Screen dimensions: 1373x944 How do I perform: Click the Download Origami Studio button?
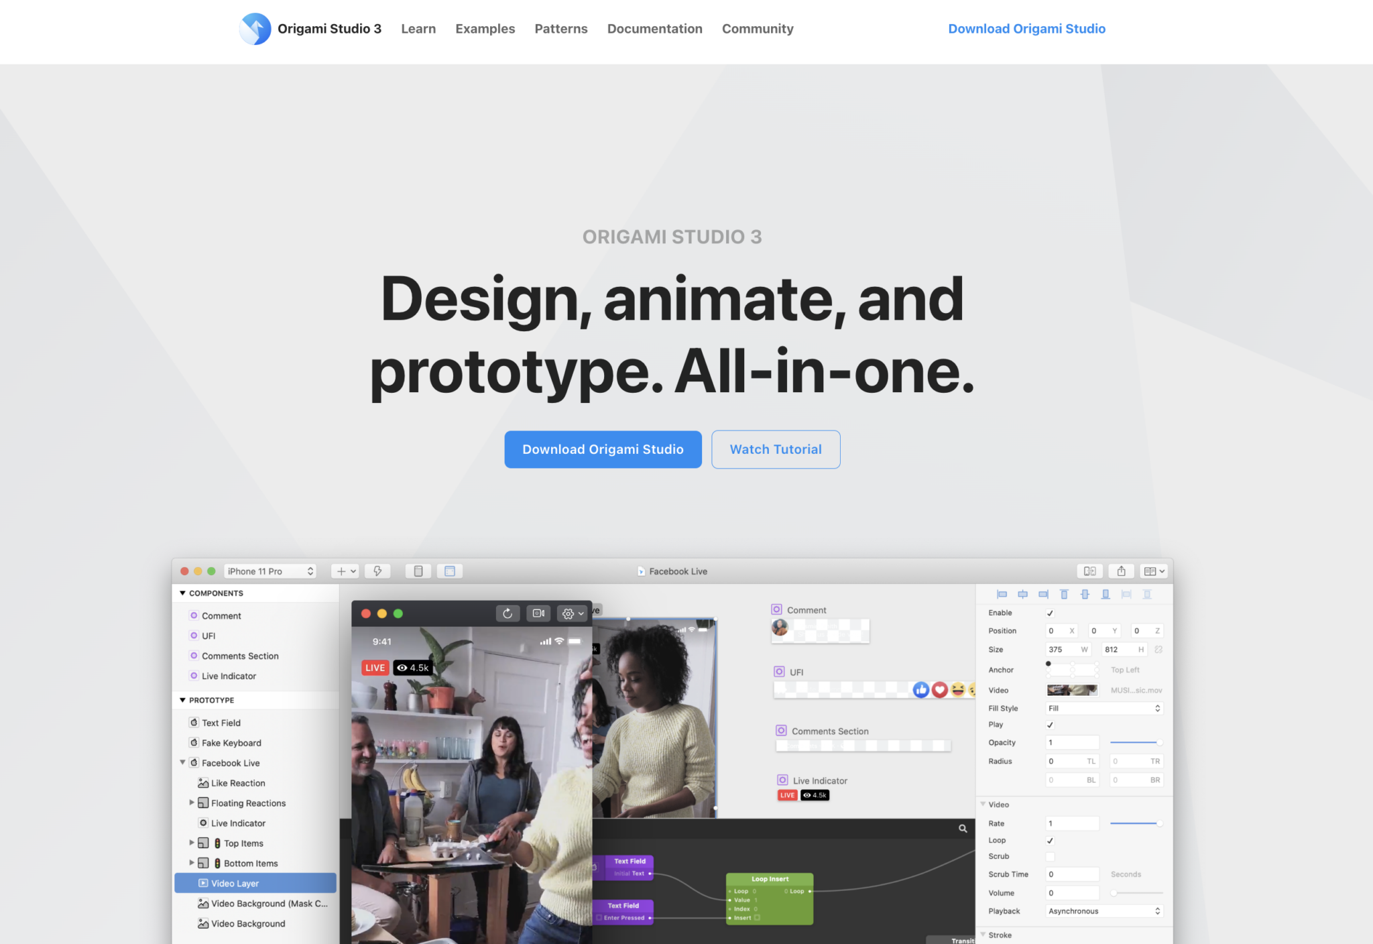point(602,449)
